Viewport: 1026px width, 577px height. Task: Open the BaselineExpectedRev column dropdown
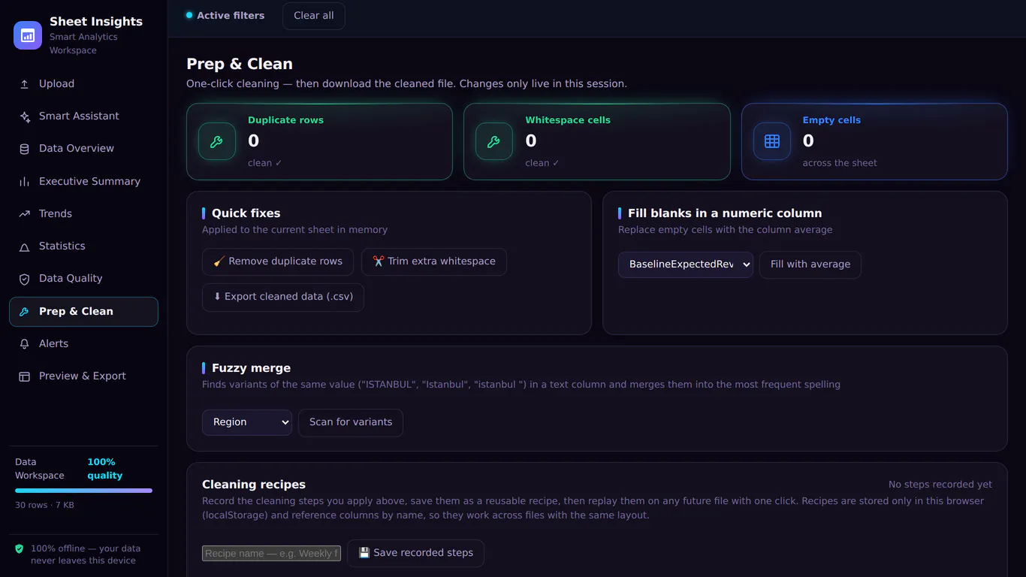(x=686, y=265)
